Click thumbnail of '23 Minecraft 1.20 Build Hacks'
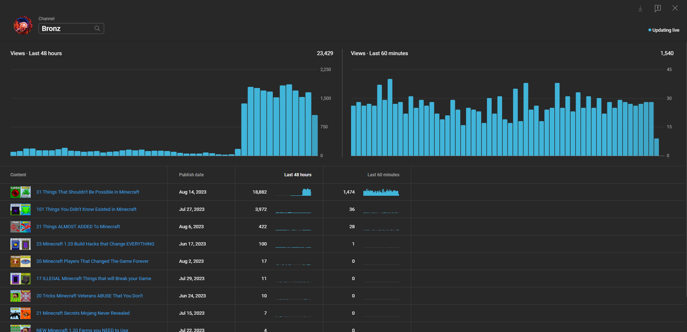 click(x=21, y=244)
